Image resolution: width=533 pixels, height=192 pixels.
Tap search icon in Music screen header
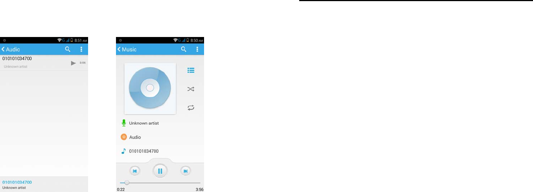(184, 49)
